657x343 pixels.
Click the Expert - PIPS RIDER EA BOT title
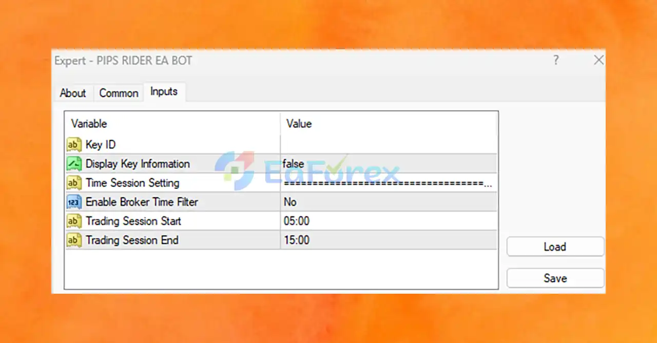[x=123, y=61]
